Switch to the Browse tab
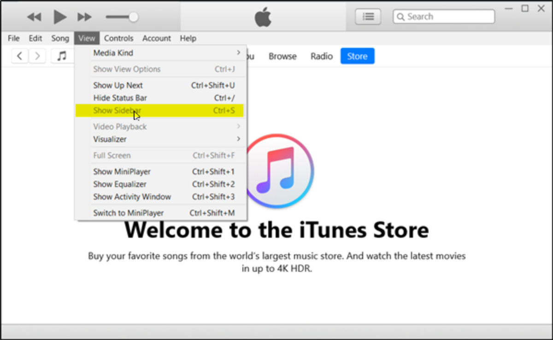 pyautogui.click(x=282, y=56)
